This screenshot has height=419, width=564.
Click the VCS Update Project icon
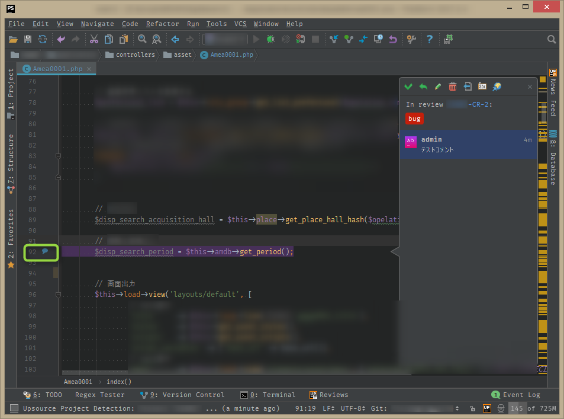(x=334, y=39)
